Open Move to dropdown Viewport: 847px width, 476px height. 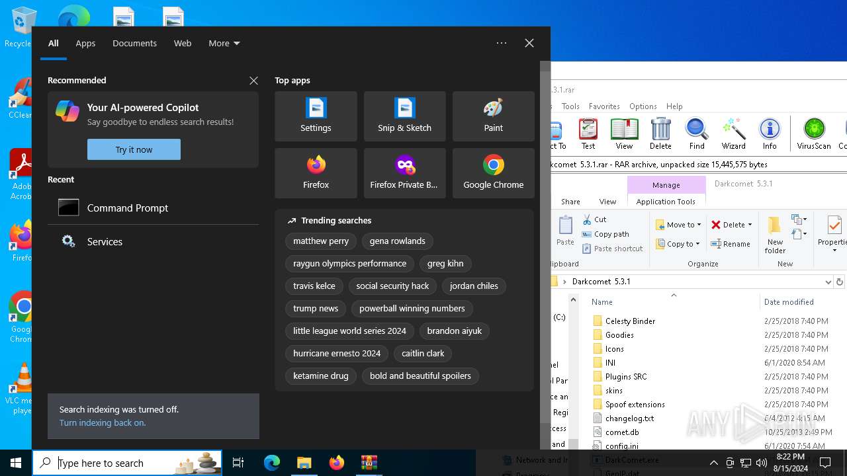pyautogui.click(x=678, y=225)
